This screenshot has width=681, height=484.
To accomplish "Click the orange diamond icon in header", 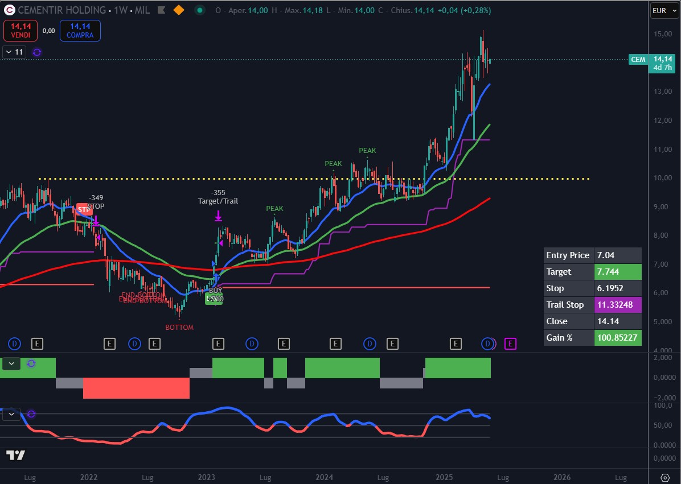I will (x=179, y=10).
